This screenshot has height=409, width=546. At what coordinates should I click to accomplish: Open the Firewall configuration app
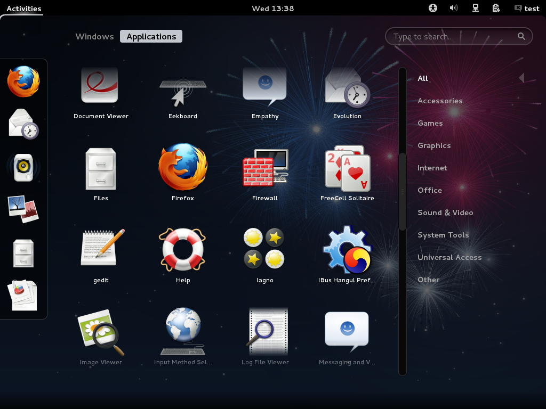coord(265,175)
